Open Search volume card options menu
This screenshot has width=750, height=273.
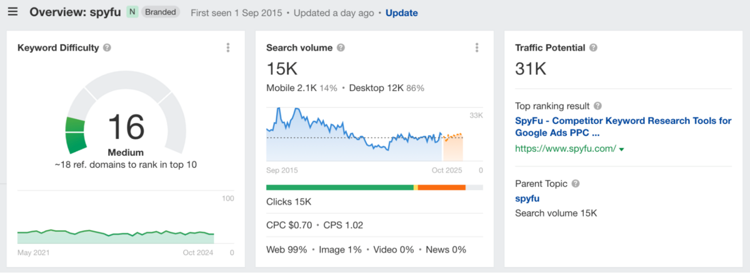point(477,48)
